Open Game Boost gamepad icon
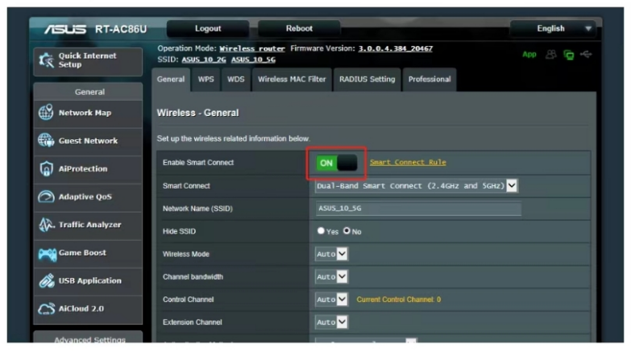The width and height of the screenshot is (631, 352). point(46,253)
